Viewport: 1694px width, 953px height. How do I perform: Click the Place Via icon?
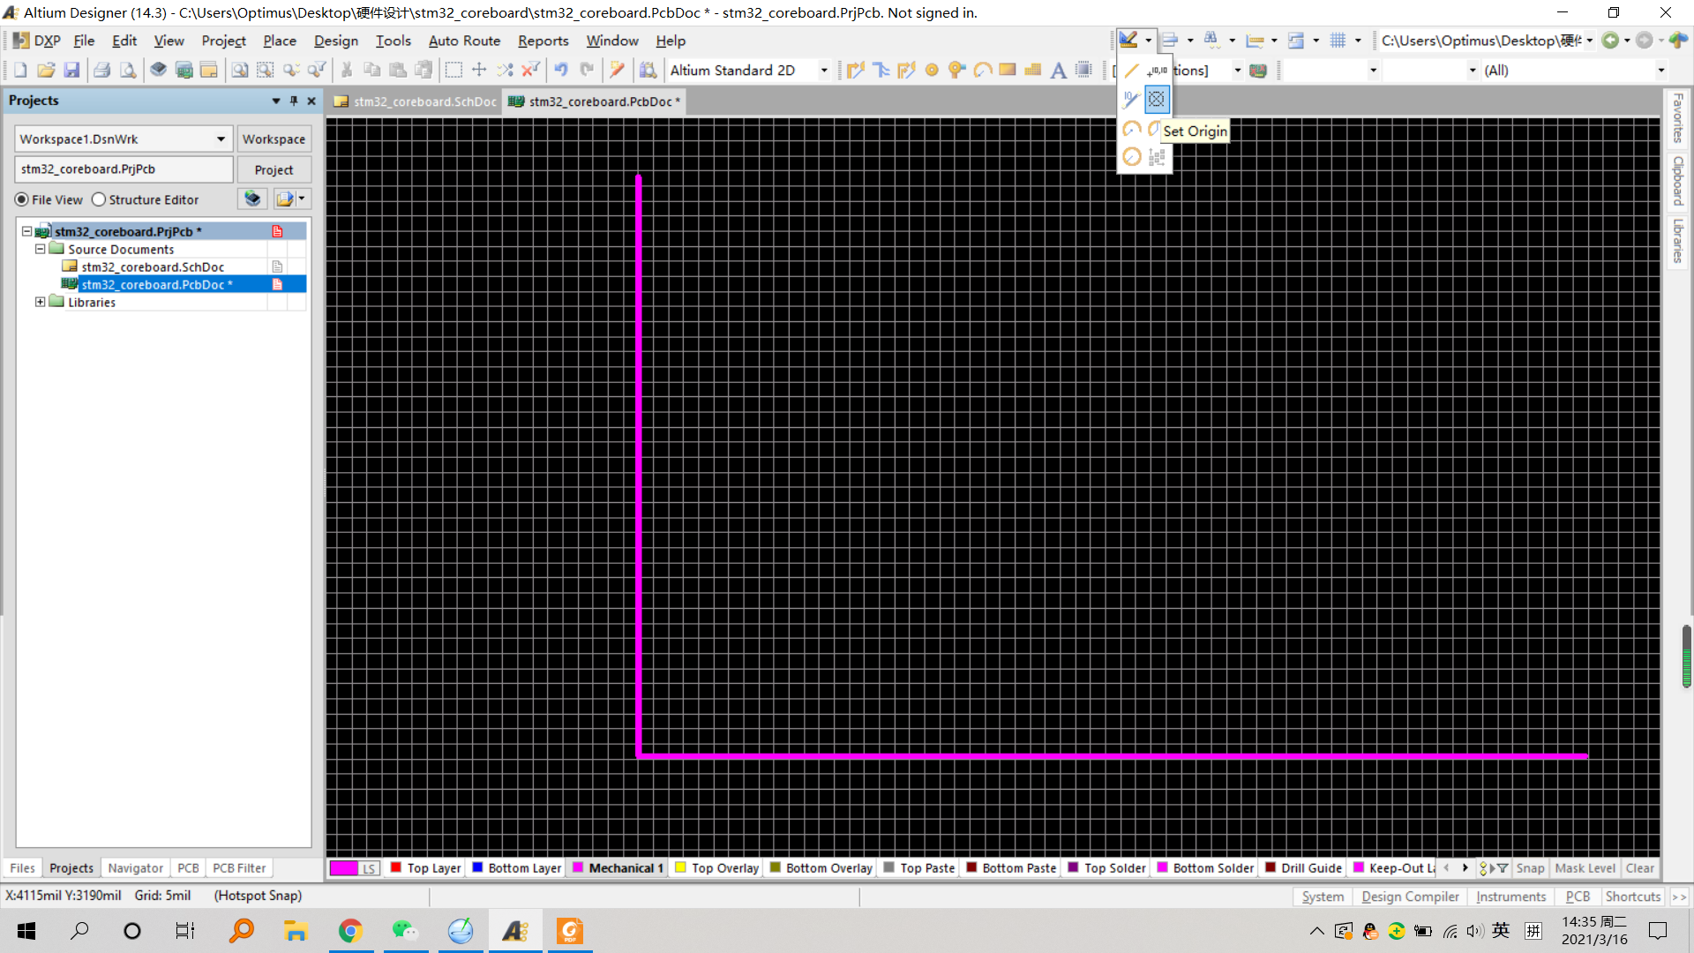956,71
